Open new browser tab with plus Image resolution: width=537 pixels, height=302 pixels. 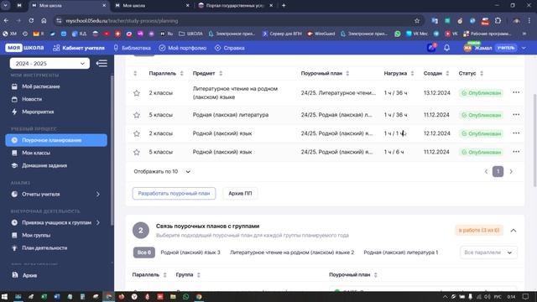pos(284,6)
